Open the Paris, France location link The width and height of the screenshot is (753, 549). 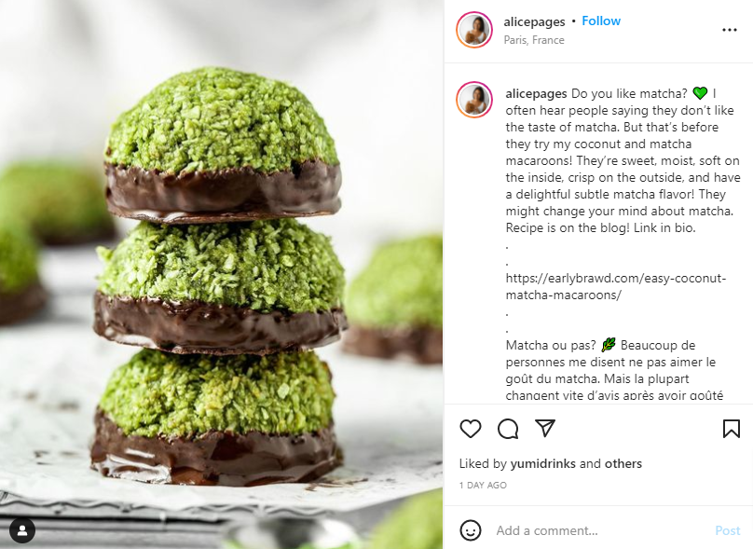tap(534, 40)
